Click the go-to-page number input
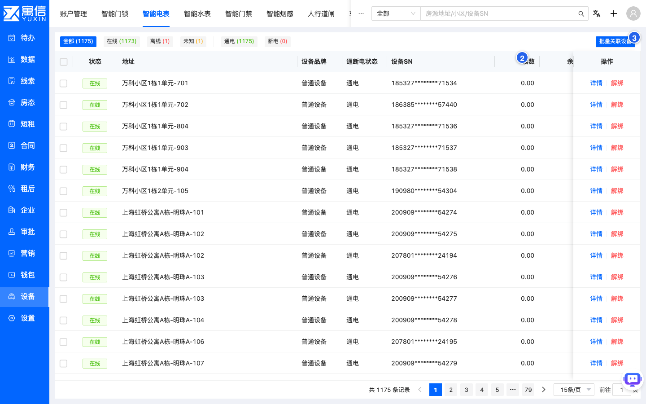 point(622,390)
